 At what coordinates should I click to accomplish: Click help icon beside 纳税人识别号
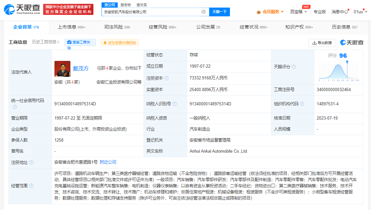tap(174, 104)
